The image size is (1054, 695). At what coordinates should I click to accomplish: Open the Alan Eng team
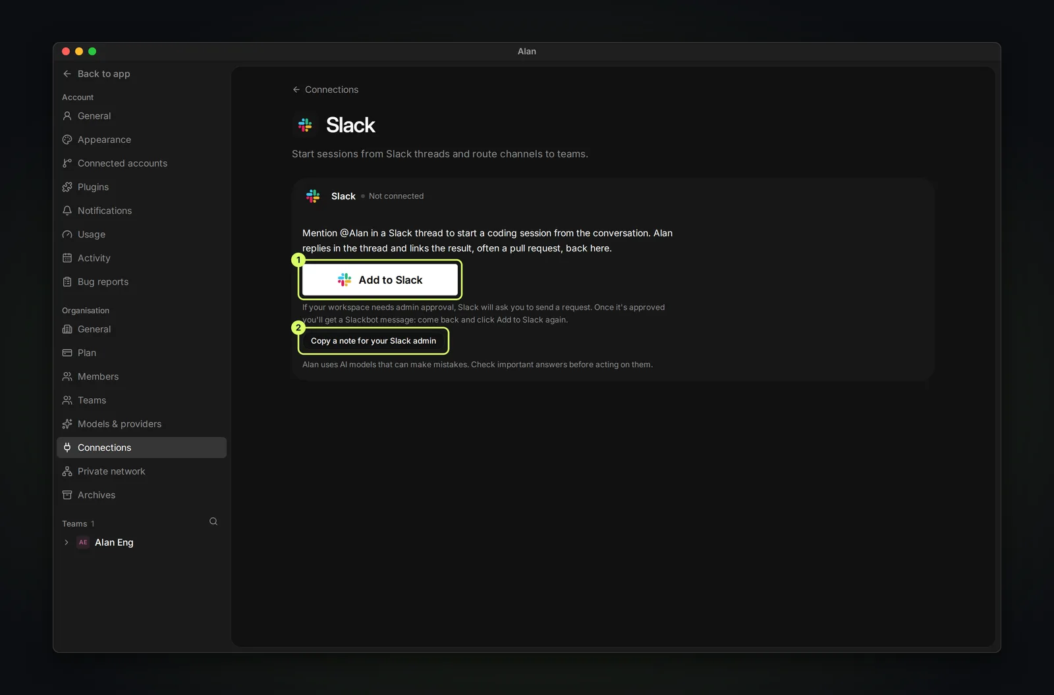click(x=114, y=542)
